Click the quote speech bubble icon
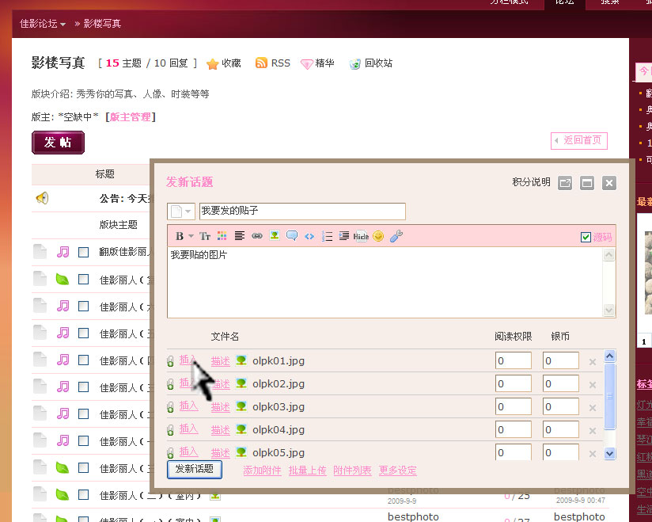This screenshot has height=522, width=652. point(292,236)
